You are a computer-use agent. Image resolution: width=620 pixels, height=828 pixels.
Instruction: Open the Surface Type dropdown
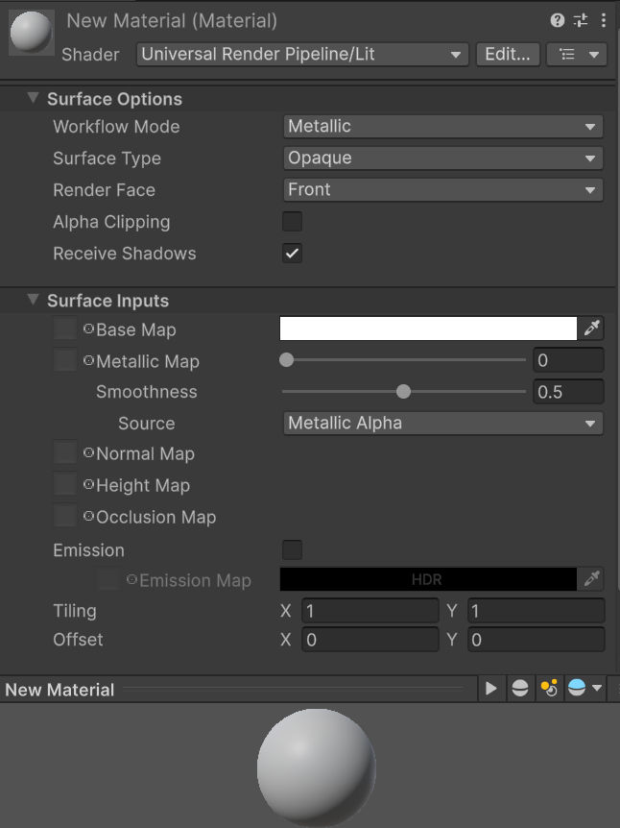tap(442, 158)
